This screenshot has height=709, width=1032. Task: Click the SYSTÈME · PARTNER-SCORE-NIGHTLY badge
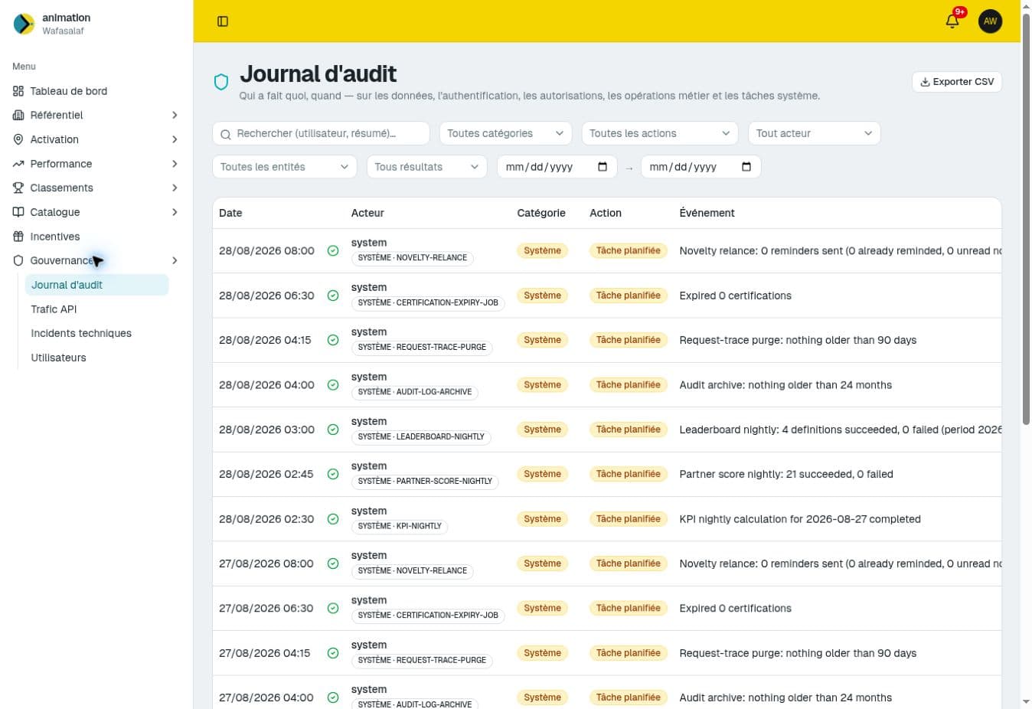pyautogui.click(x=425, y=481)
